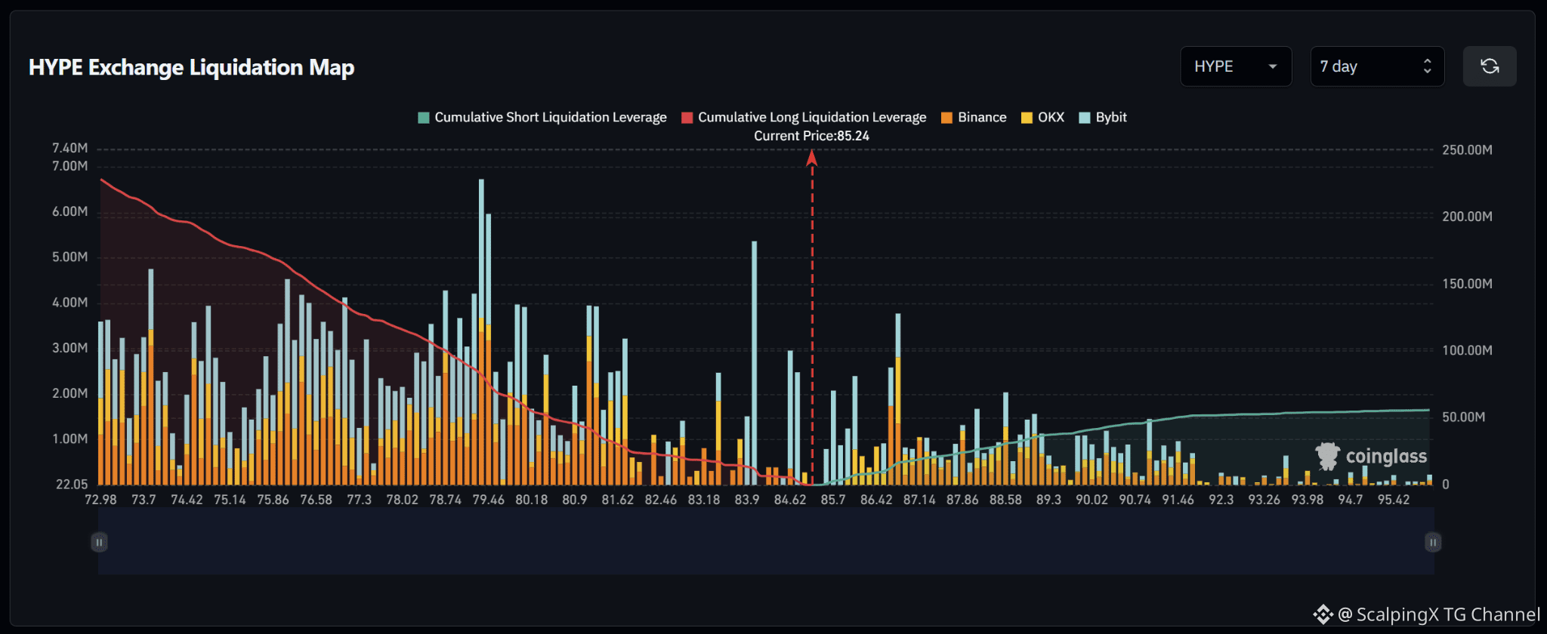Toggle the Binance legend series
Screen dimensions: 1547x634
pyautogui.click(x=974, y=117)
